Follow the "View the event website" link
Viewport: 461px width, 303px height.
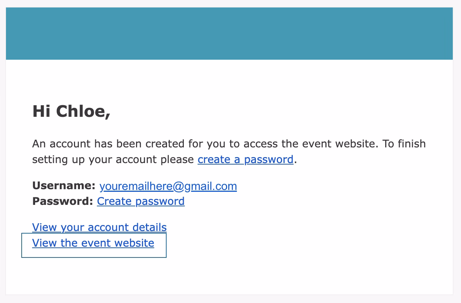(93, 243)
